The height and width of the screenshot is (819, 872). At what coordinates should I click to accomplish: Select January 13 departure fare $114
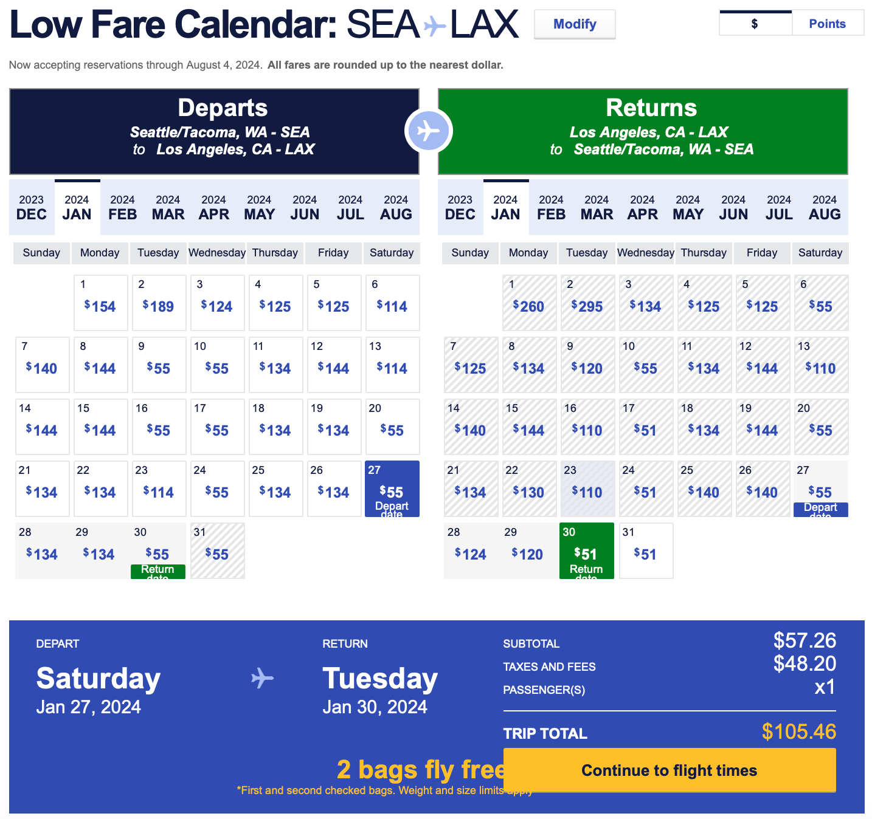coord(392,365)
